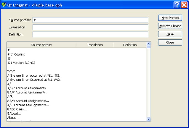The image size is (189, 128).
Task: Click the Close button
Action: click(170, 43)
